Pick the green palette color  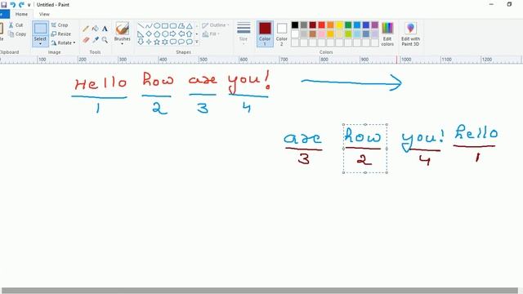click(348, 25)
